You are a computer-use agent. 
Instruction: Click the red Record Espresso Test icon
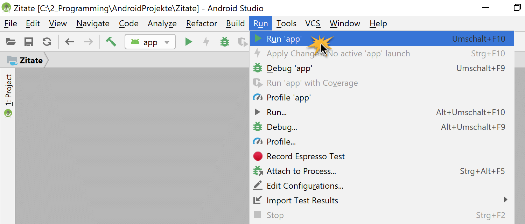(258, 156)
